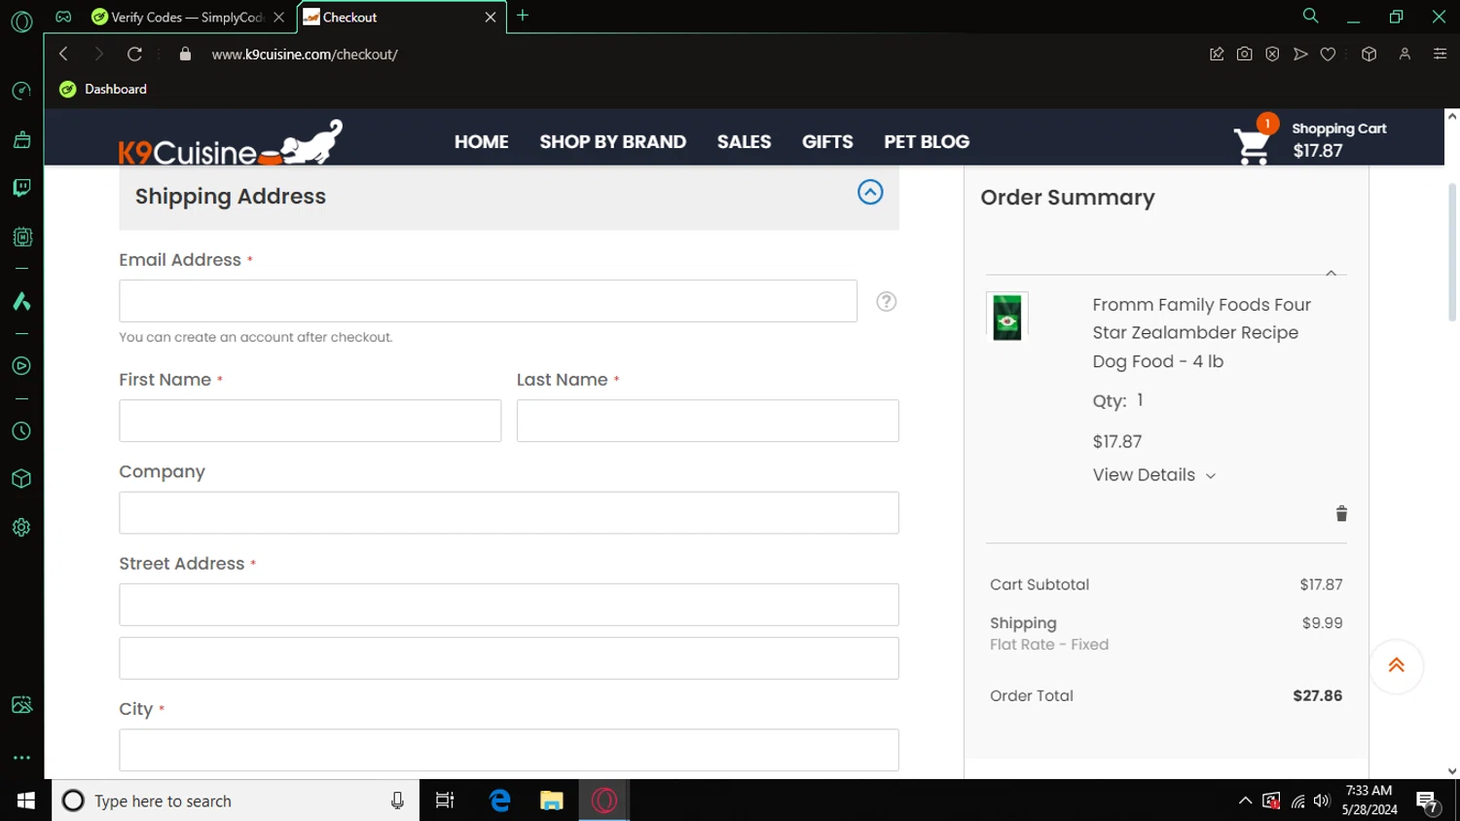Open the Windows notification center
The width and height of the screenshot is (1460, 821).
(1428, 802)
